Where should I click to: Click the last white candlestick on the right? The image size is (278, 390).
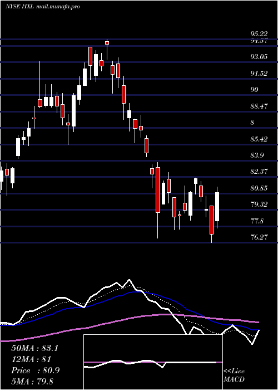pos(217,207)
